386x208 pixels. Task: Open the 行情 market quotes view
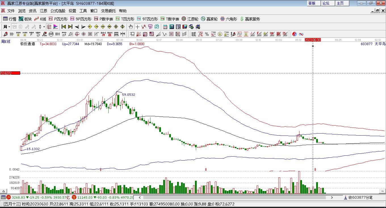(x=10, y=19)
